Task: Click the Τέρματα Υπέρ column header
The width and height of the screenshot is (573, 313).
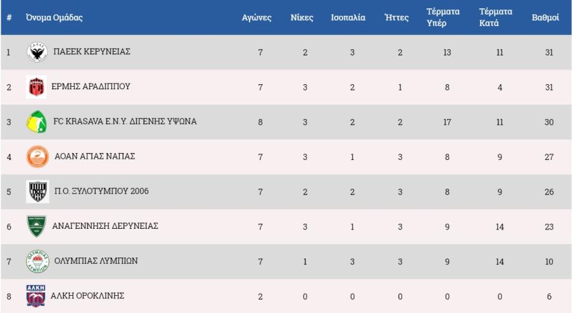Action: click(x=443, y=18)
